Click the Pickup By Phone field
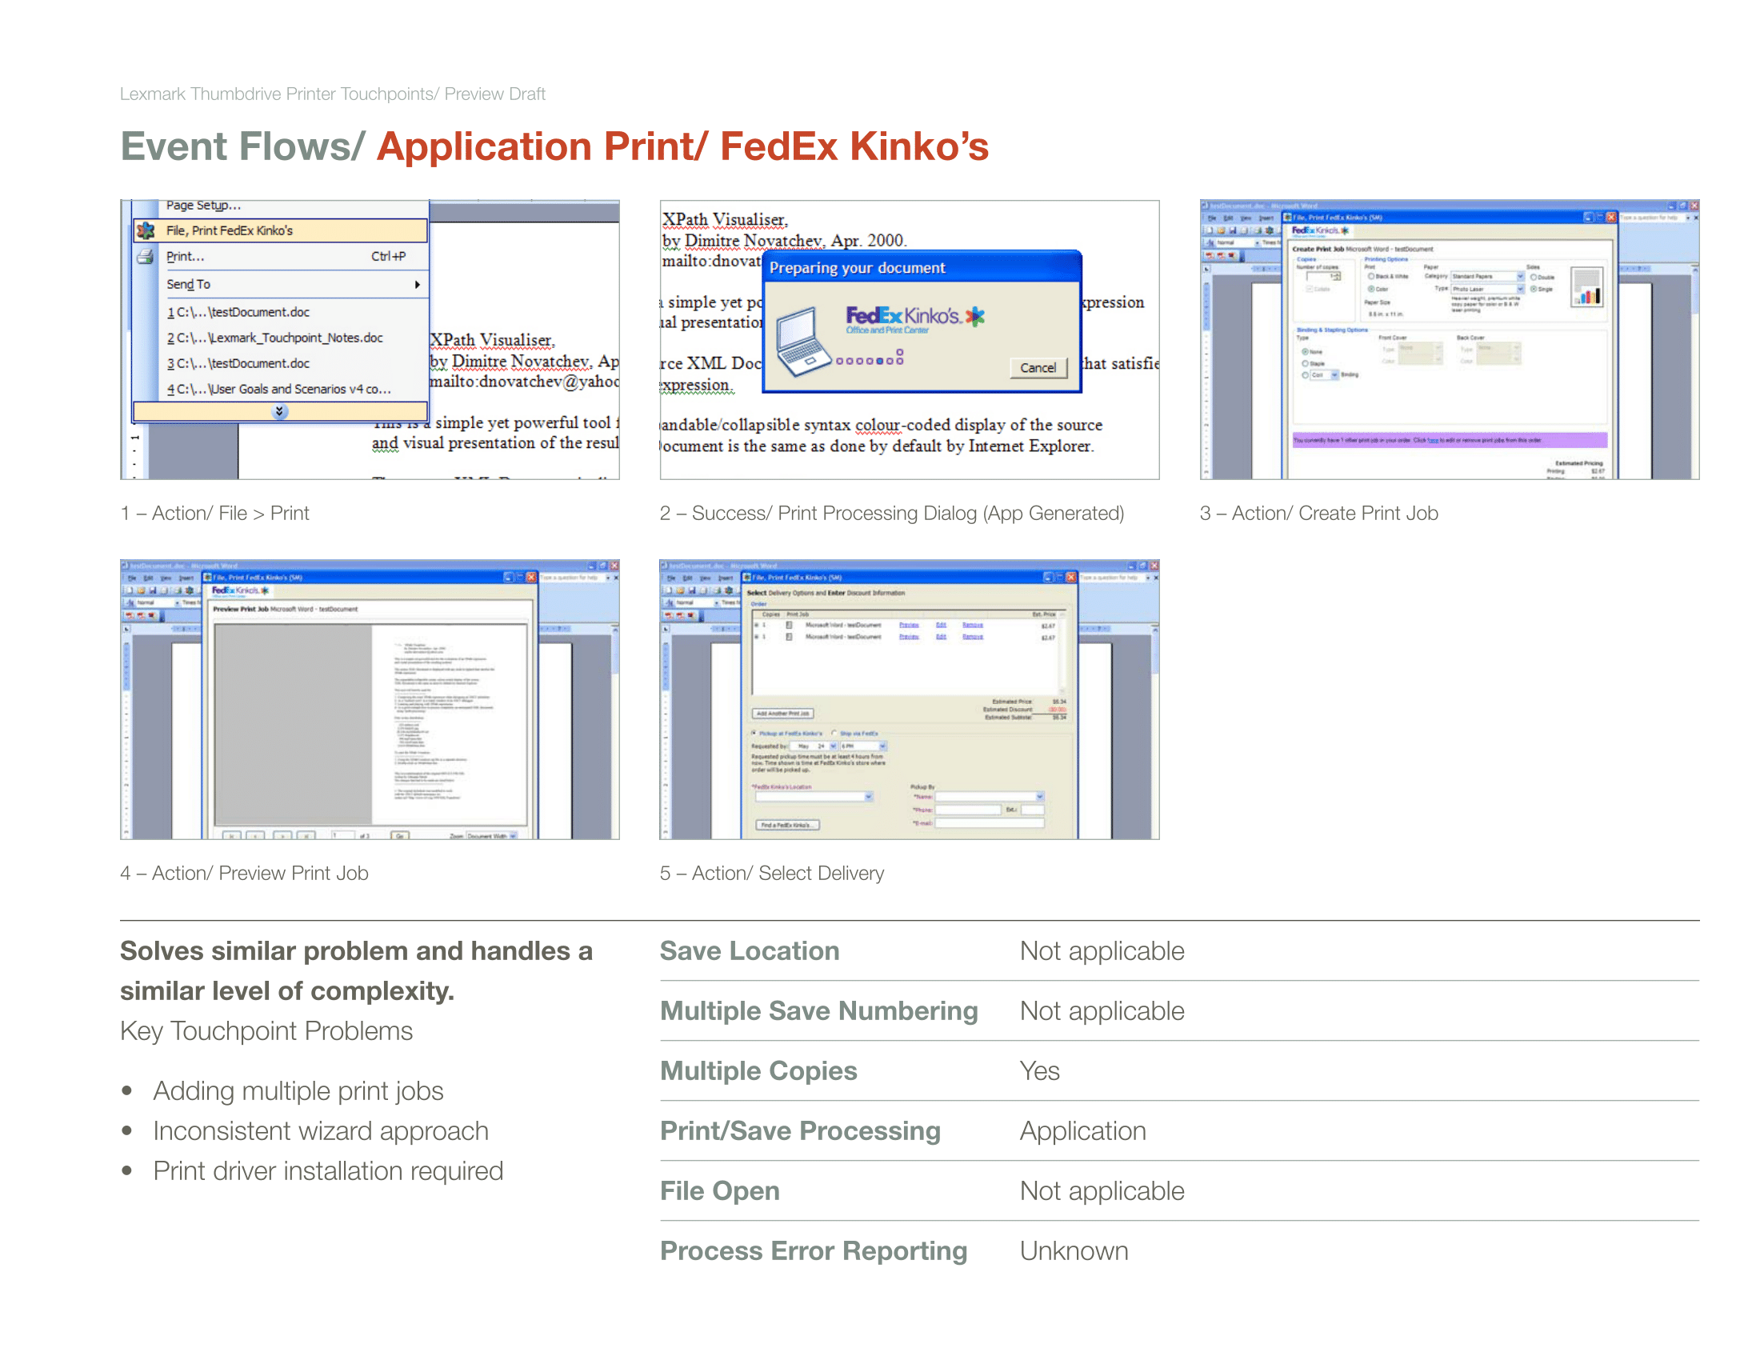The image size is (1760, 1360). 967,810
